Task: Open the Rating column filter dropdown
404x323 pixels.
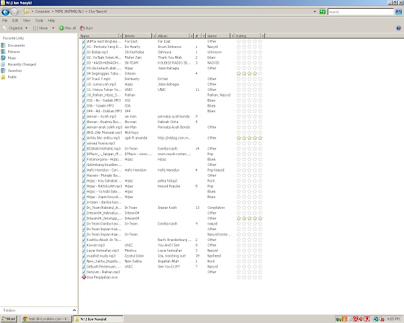Action: [263, 36]
